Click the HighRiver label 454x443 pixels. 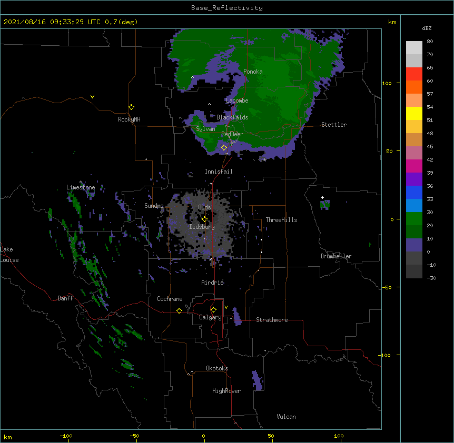pos(226,391)
